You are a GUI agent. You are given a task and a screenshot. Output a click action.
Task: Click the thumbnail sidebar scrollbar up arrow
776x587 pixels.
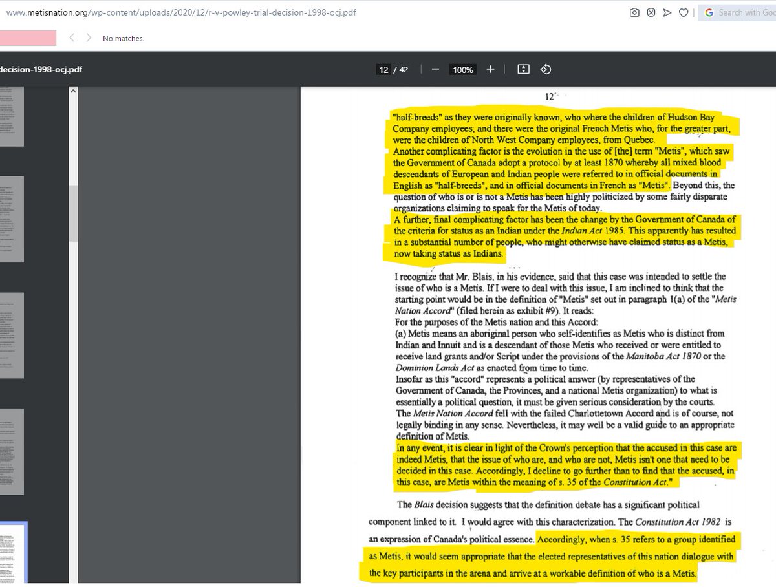(x=73, y=91)
